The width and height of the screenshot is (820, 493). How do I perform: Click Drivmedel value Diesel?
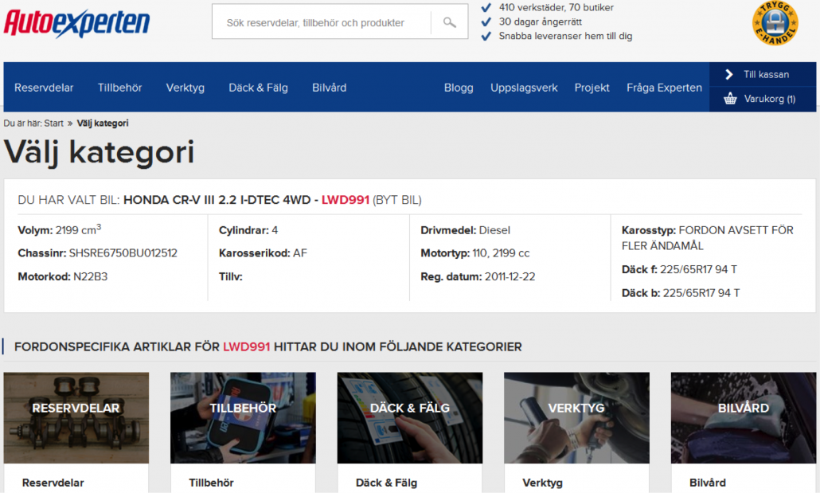point(494,230)
